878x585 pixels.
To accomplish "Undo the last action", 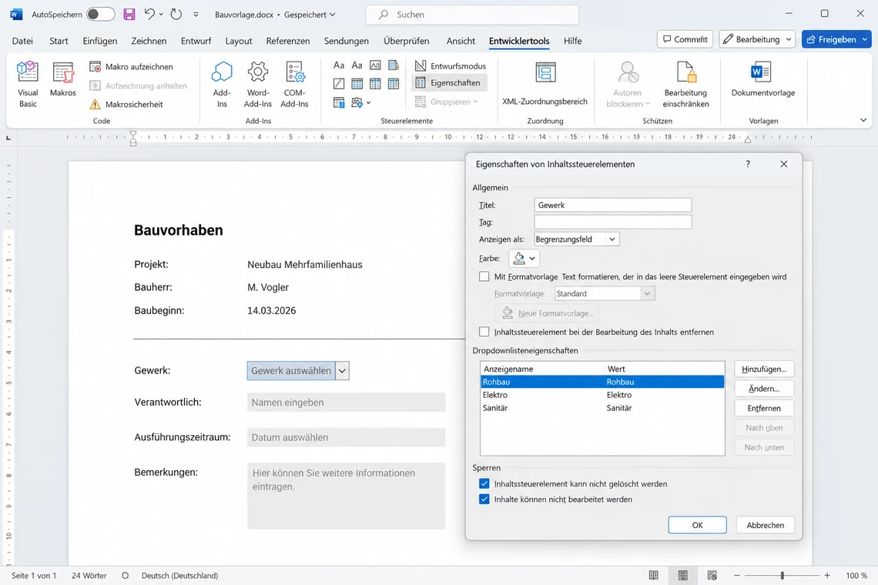I will click(149, 15).
